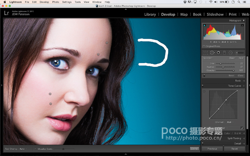This screenshot has width=250, height=156.
Task: Select the Red Eye Correction tool
Action: (218, 52)
